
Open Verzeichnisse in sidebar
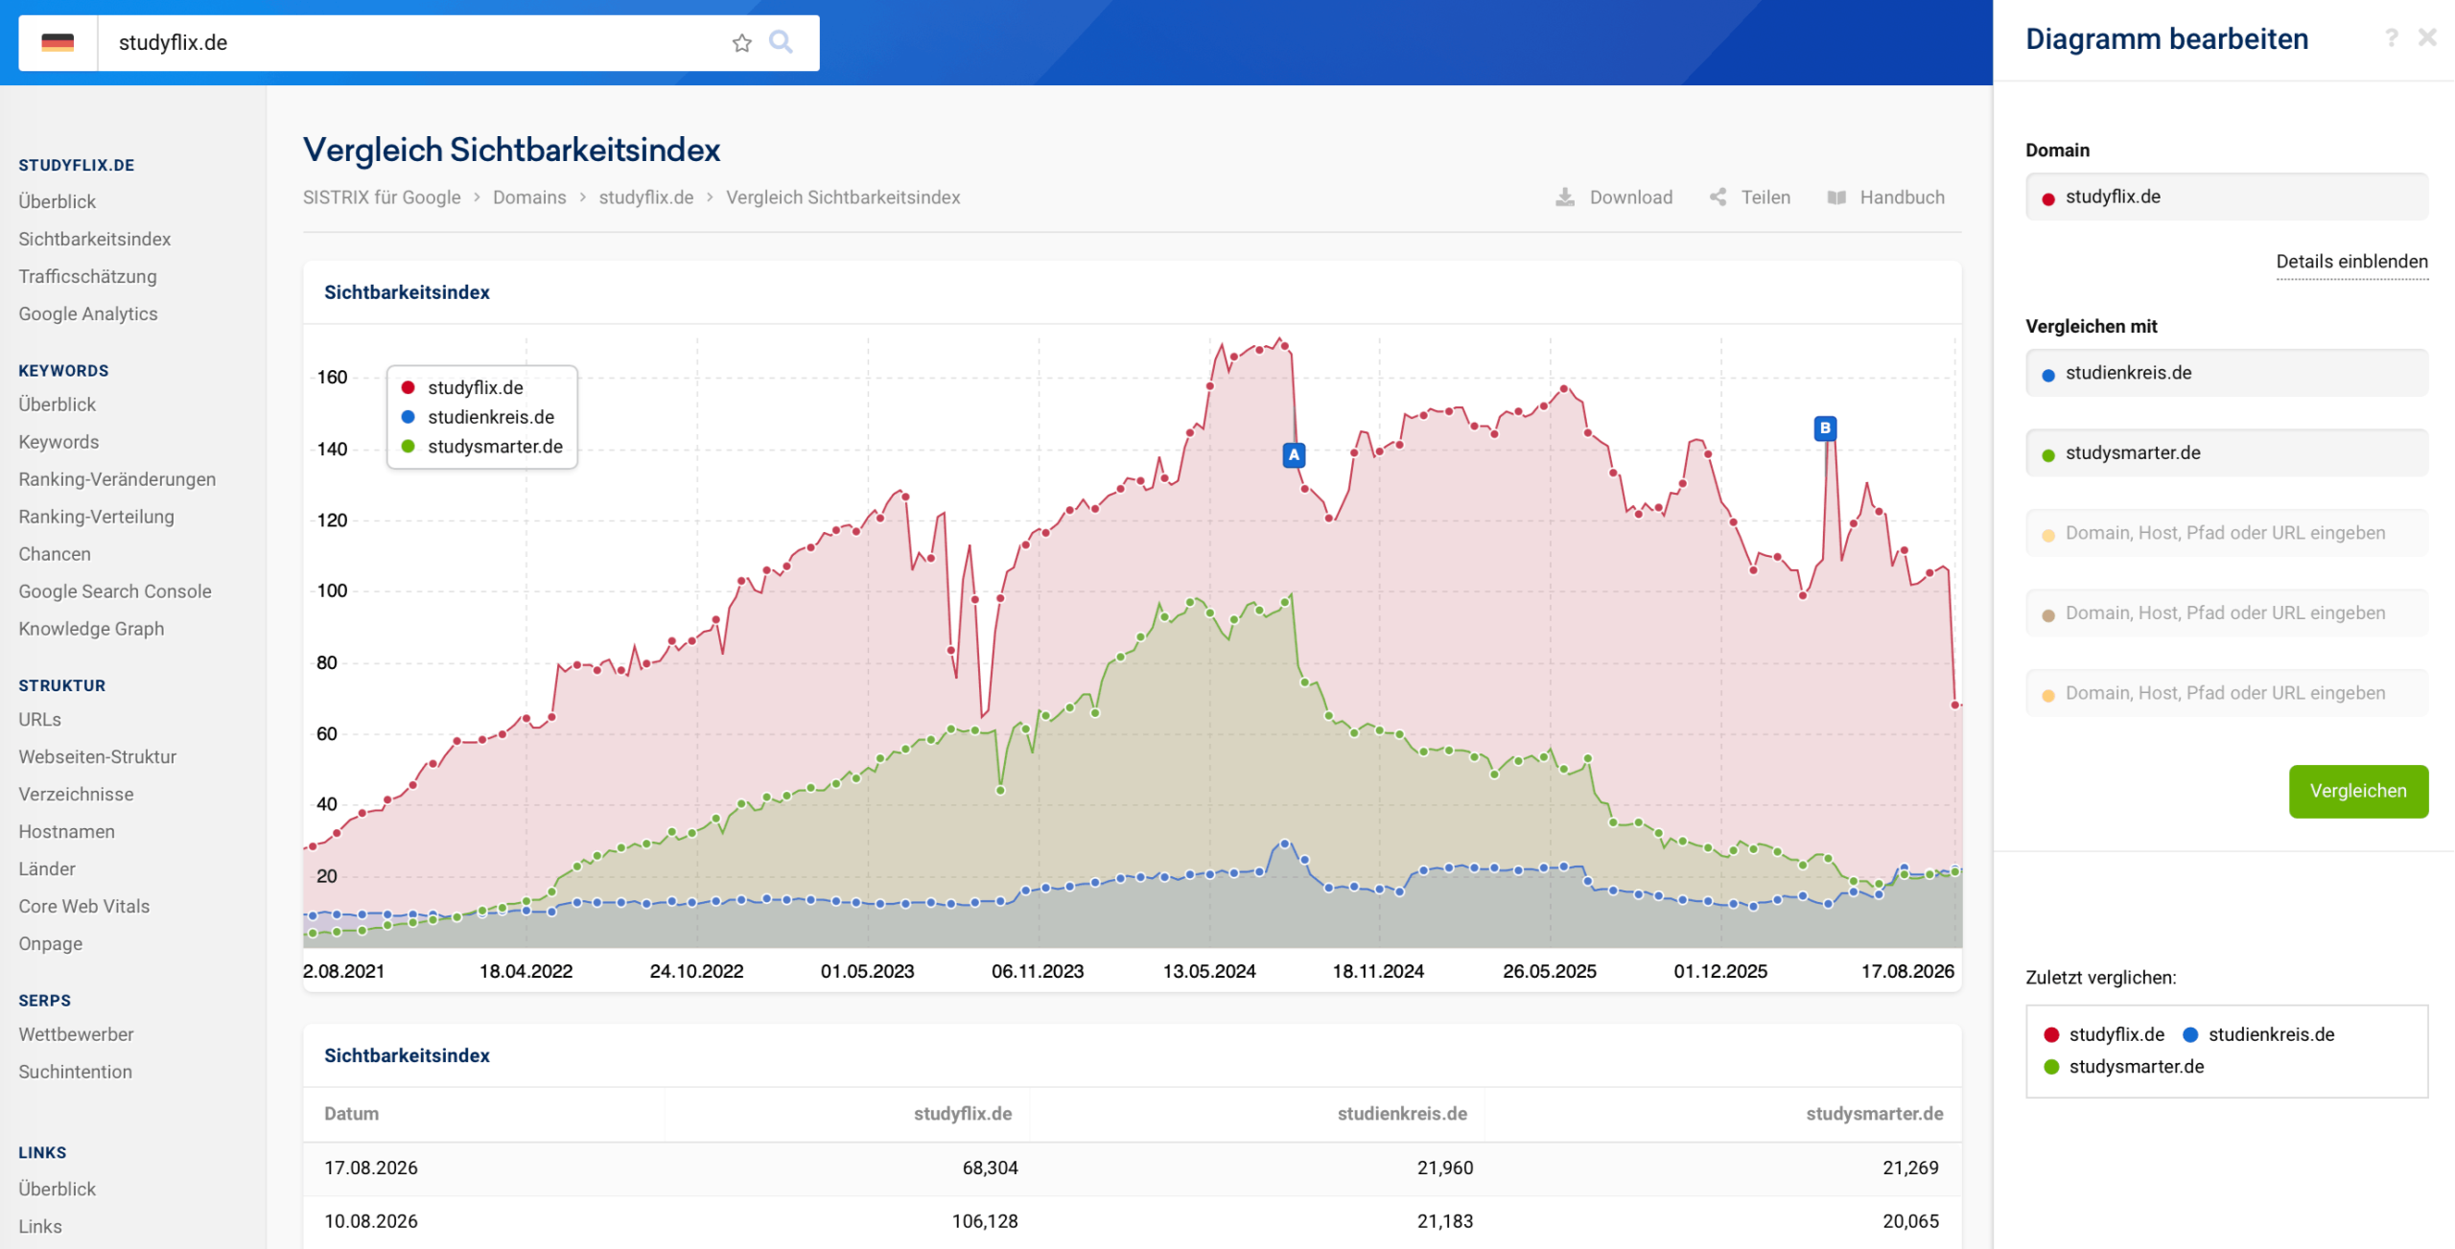(76, 795)
